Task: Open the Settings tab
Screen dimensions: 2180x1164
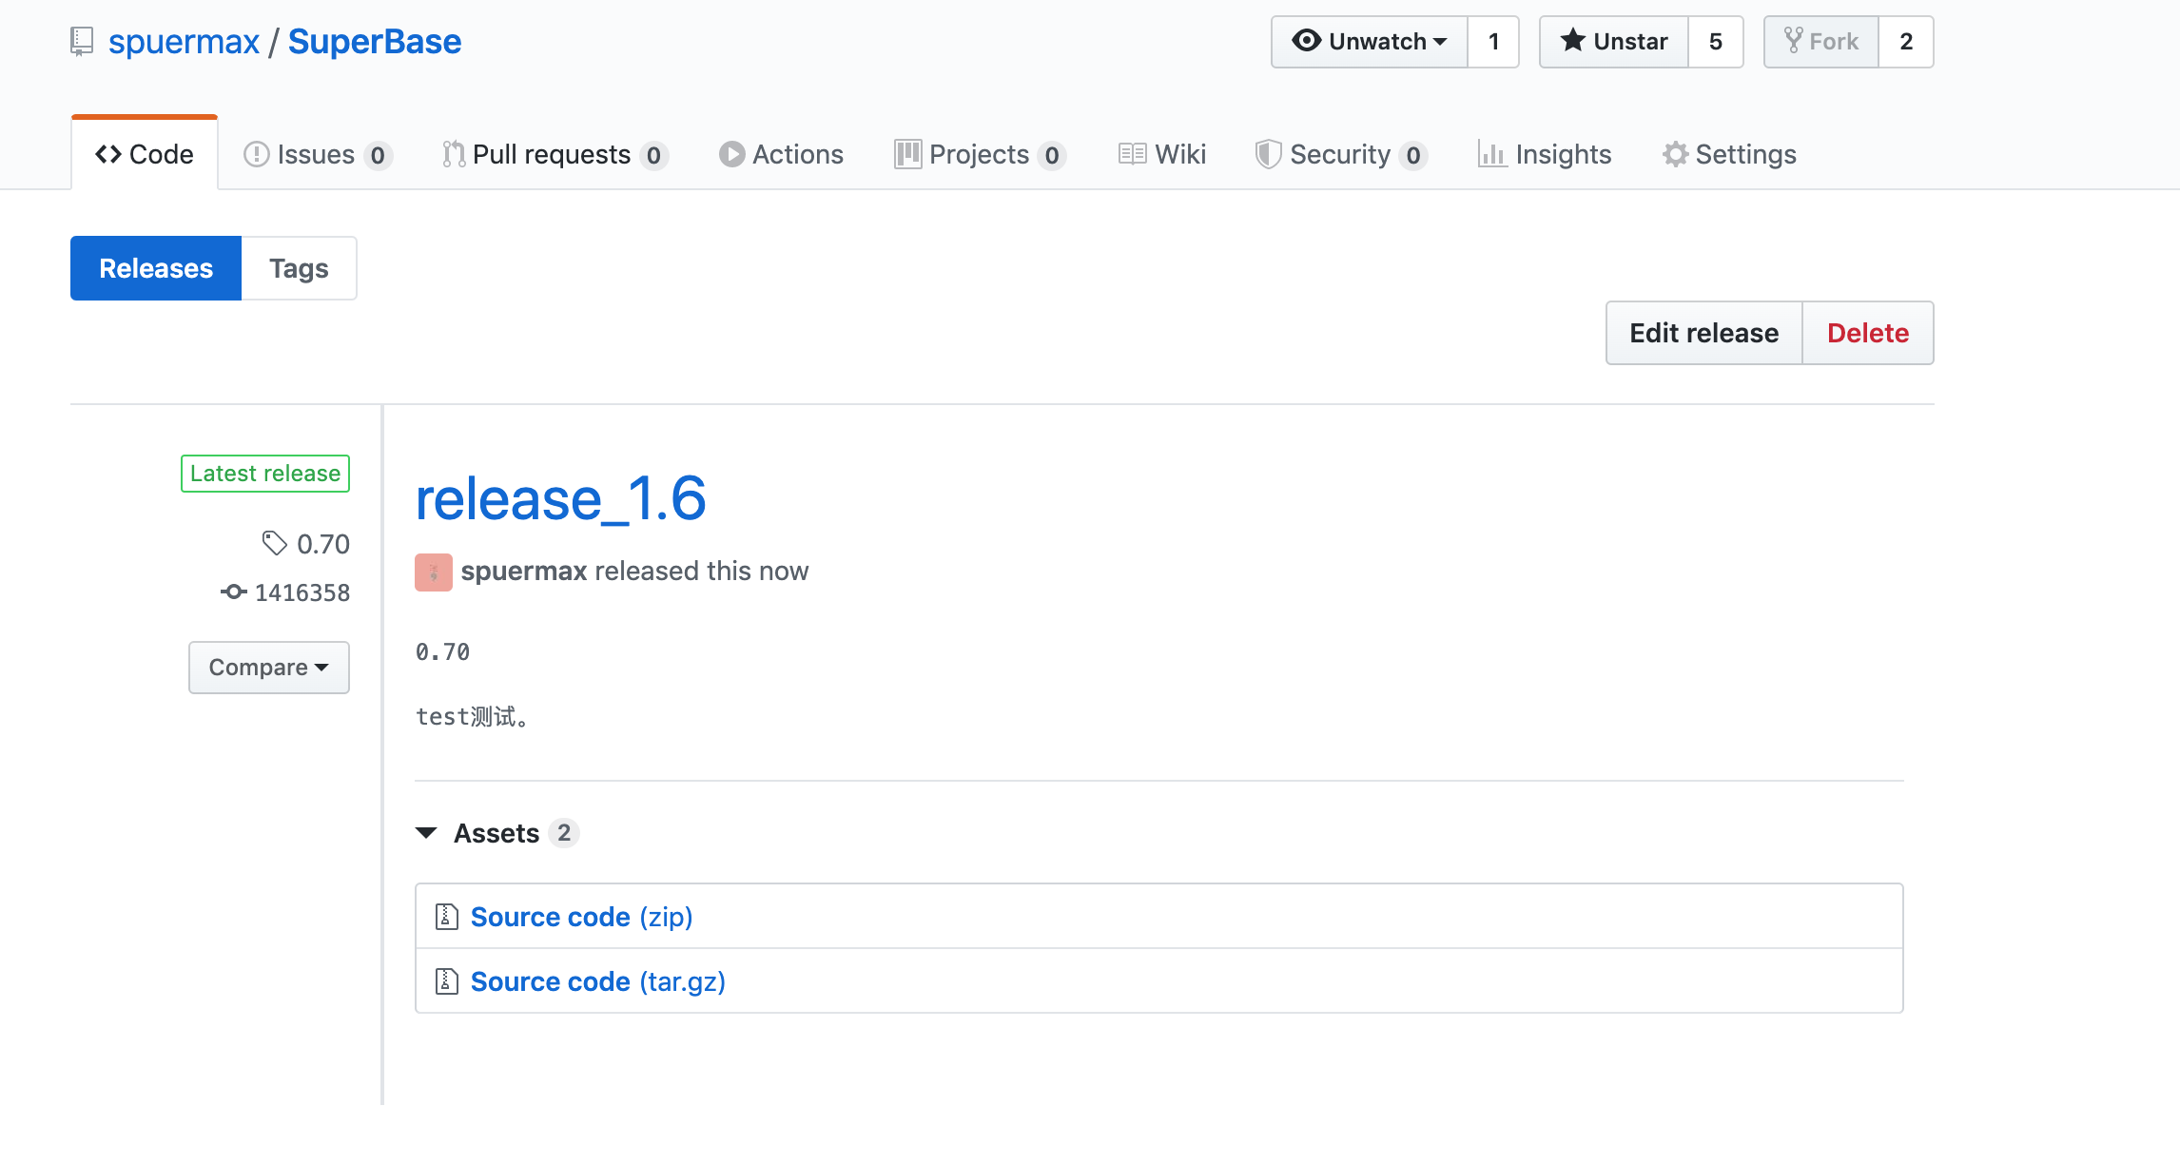Action: [1728, 153]
